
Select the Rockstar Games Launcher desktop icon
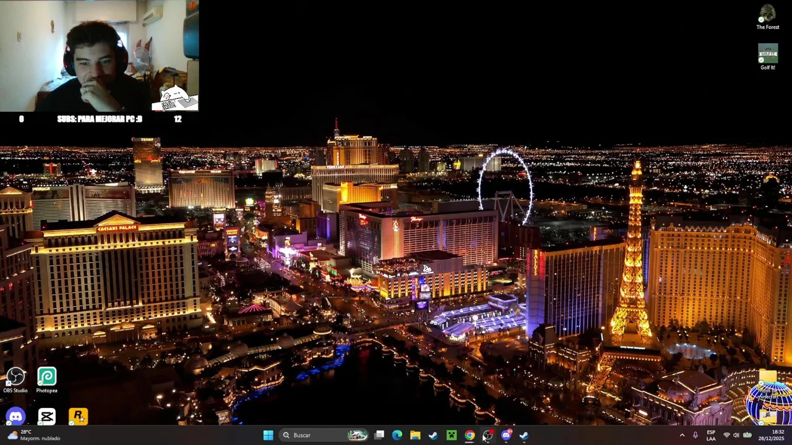click(x=78, y=417)
